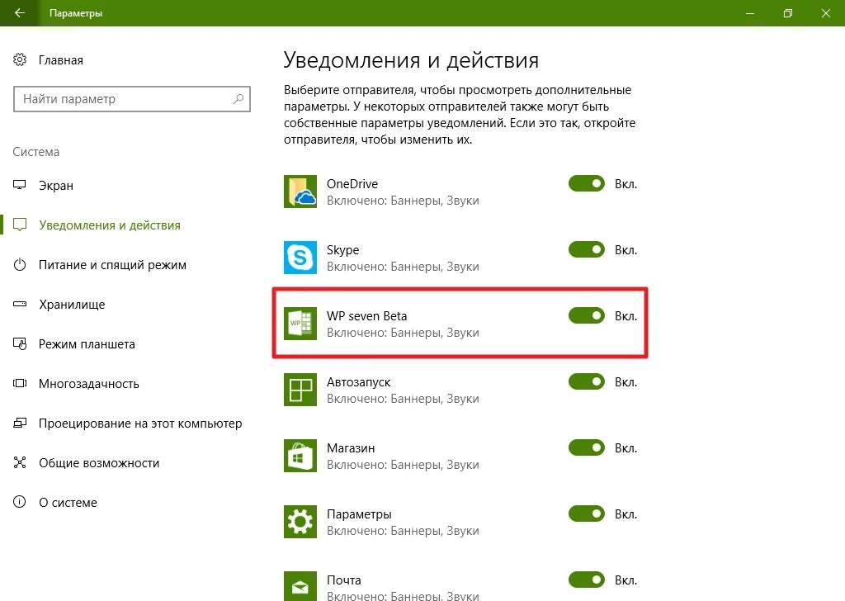Screen dimensions: 845x601
Task: Open the Хранилище section
Action: (x=73, y=305)
